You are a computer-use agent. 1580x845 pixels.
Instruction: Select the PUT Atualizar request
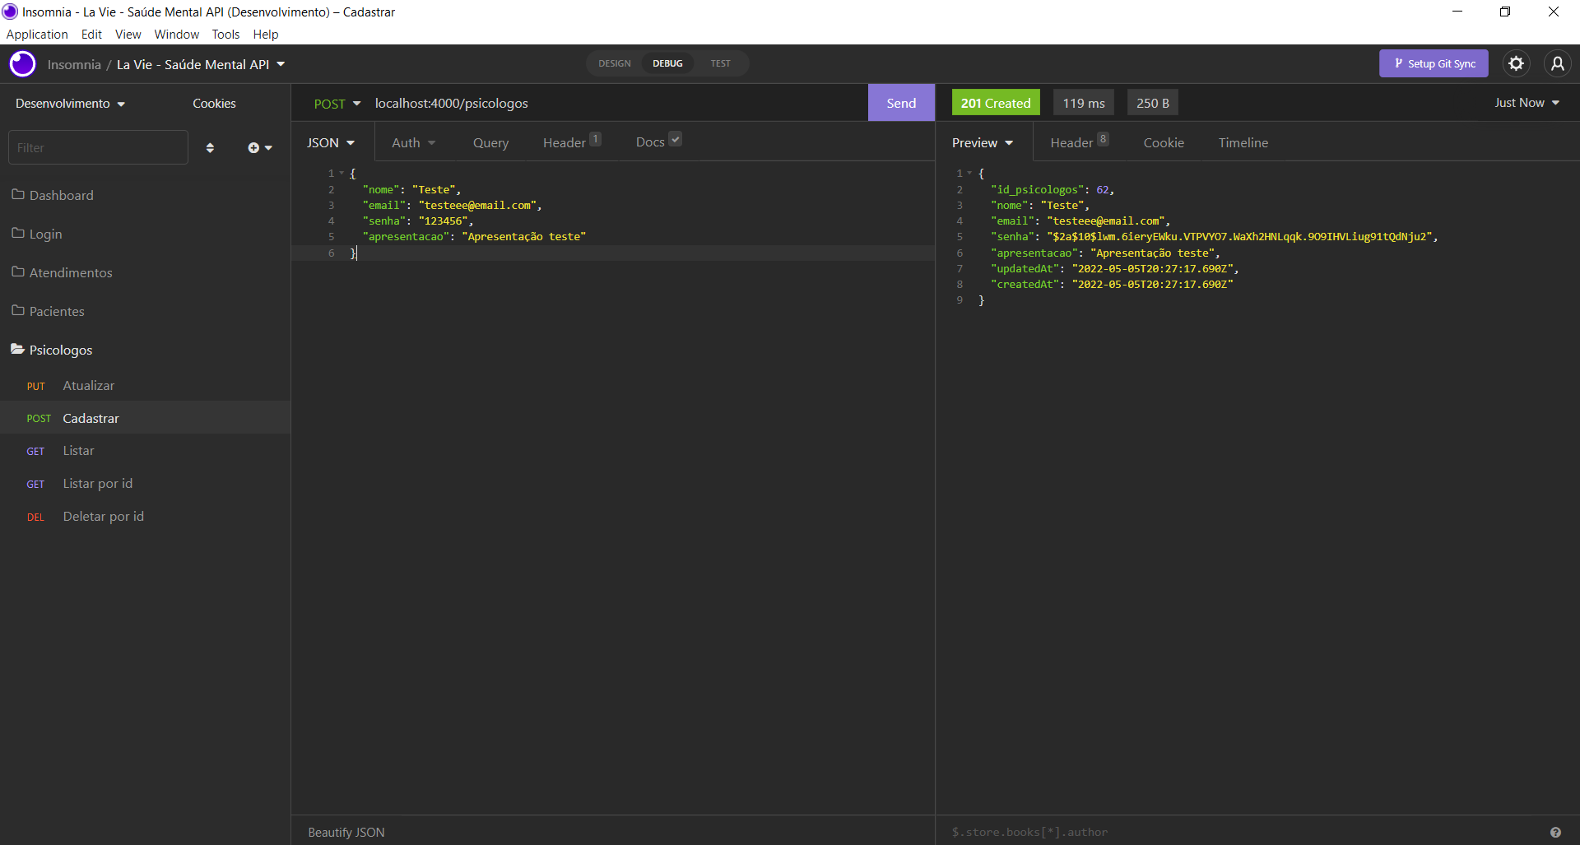click(145, 385)
